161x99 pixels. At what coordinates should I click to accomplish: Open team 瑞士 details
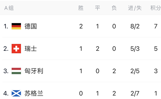[31, 49]
